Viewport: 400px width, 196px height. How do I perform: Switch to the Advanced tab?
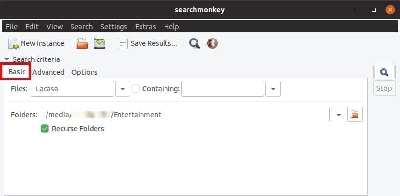click(48, 72)
